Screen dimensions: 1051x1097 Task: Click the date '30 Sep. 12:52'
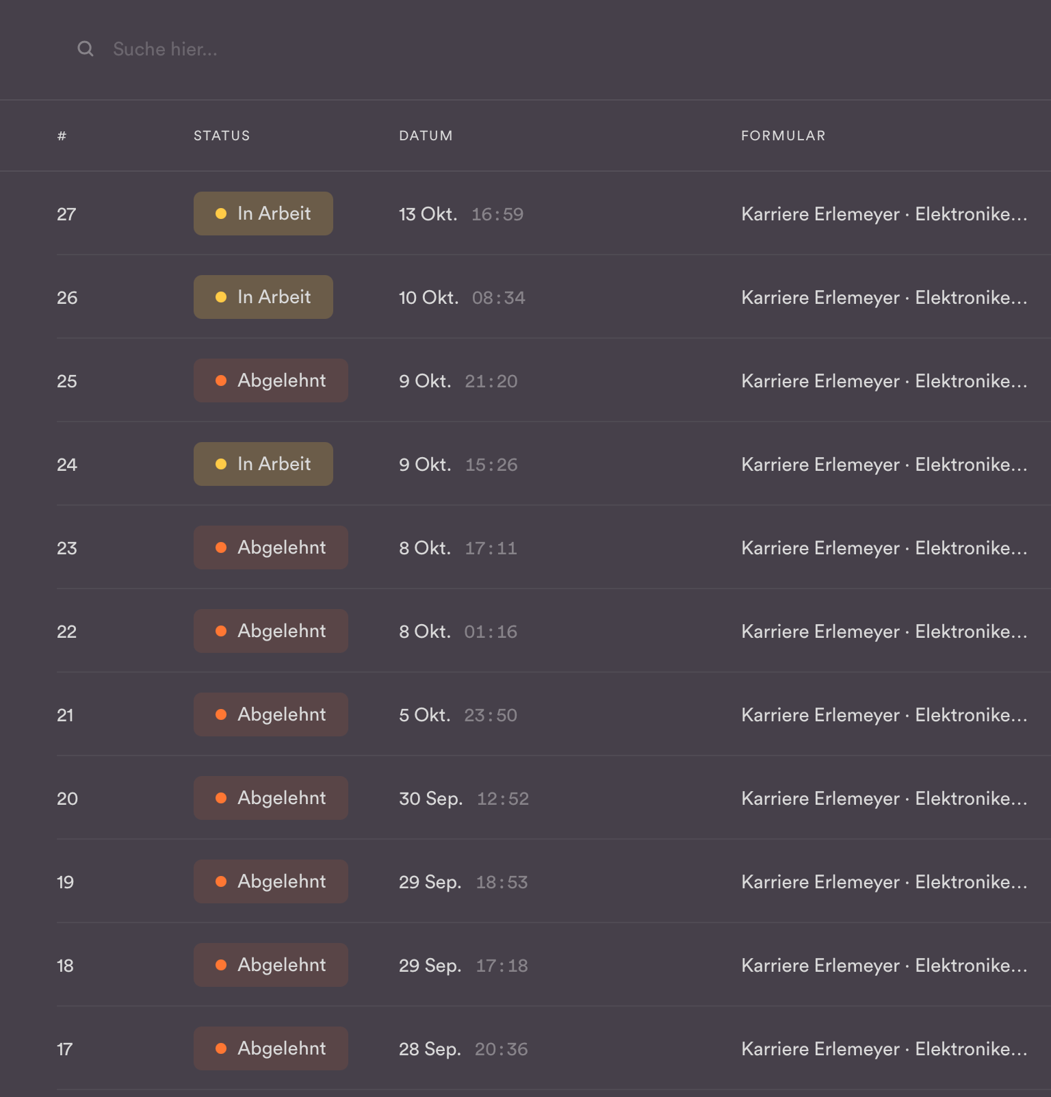[x=464, y=799]
